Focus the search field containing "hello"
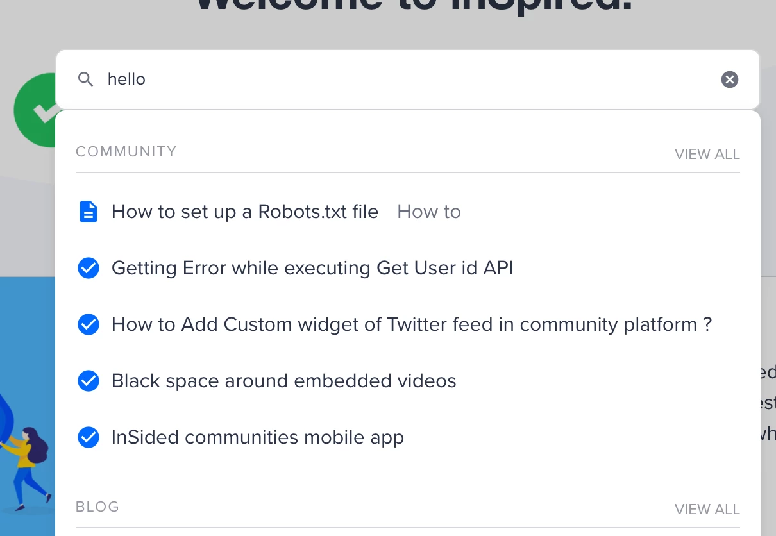This screenshot has height=536, width=776. coord(410,80)
